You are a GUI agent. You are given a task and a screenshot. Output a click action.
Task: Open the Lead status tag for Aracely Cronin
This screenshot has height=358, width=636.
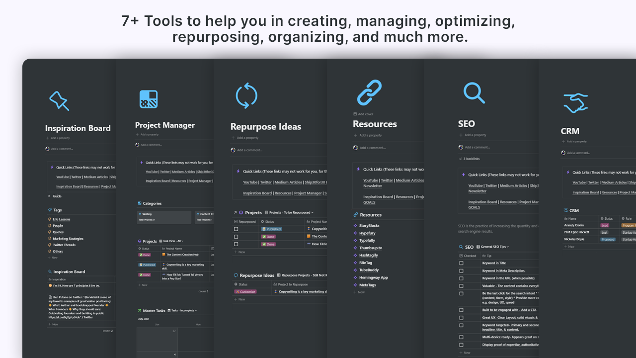[x=605, y=225]
